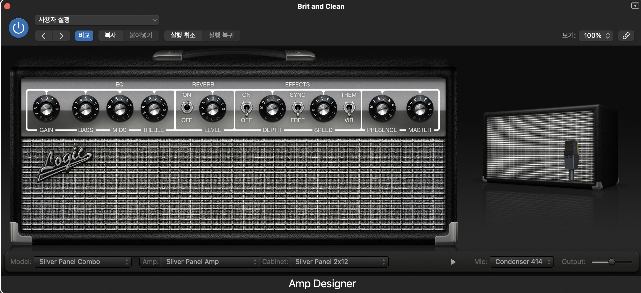641x293 pixels.
Task: Click the disclosure triangle beside Mic
Action: (x=453, y=262)
